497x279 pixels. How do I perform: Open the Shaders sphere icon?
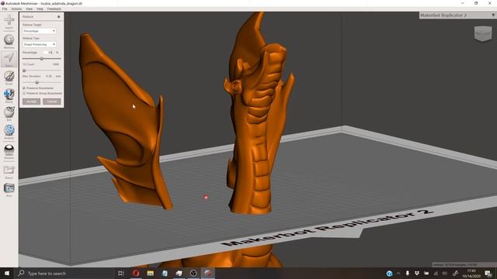(x=9, y=150)
